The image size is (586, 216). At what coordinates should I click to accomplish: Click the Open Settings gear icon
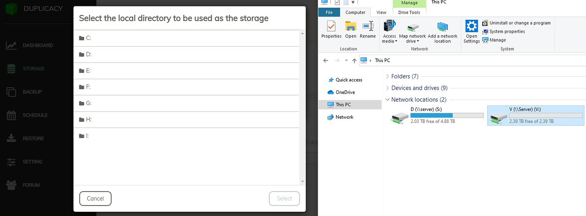click(472, 32)
